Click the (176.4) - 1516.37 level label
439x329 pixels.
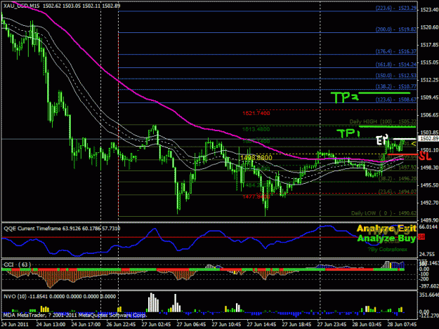point(396,51)
